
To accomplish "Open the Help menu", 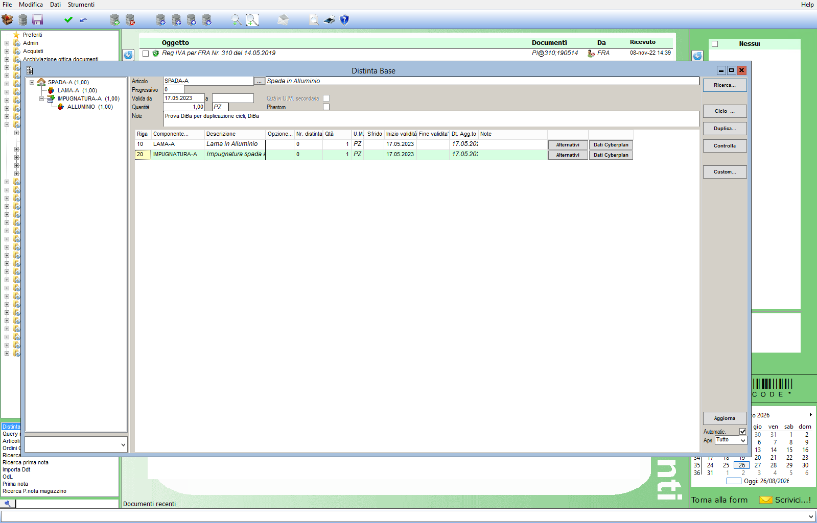I will (807, 5).
